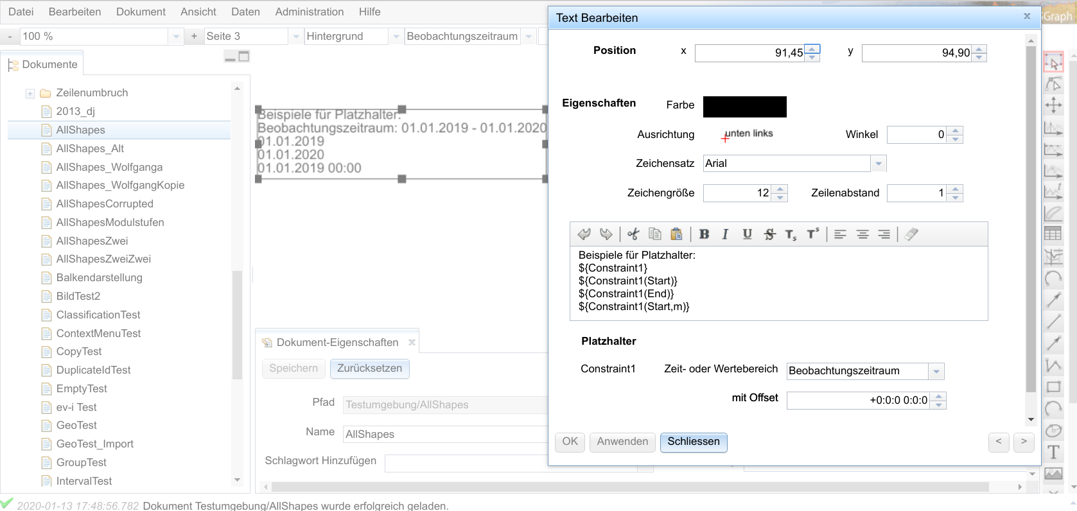Maximize the Dokumente panel
This screenshot has width=1077, height=511.
244,56
